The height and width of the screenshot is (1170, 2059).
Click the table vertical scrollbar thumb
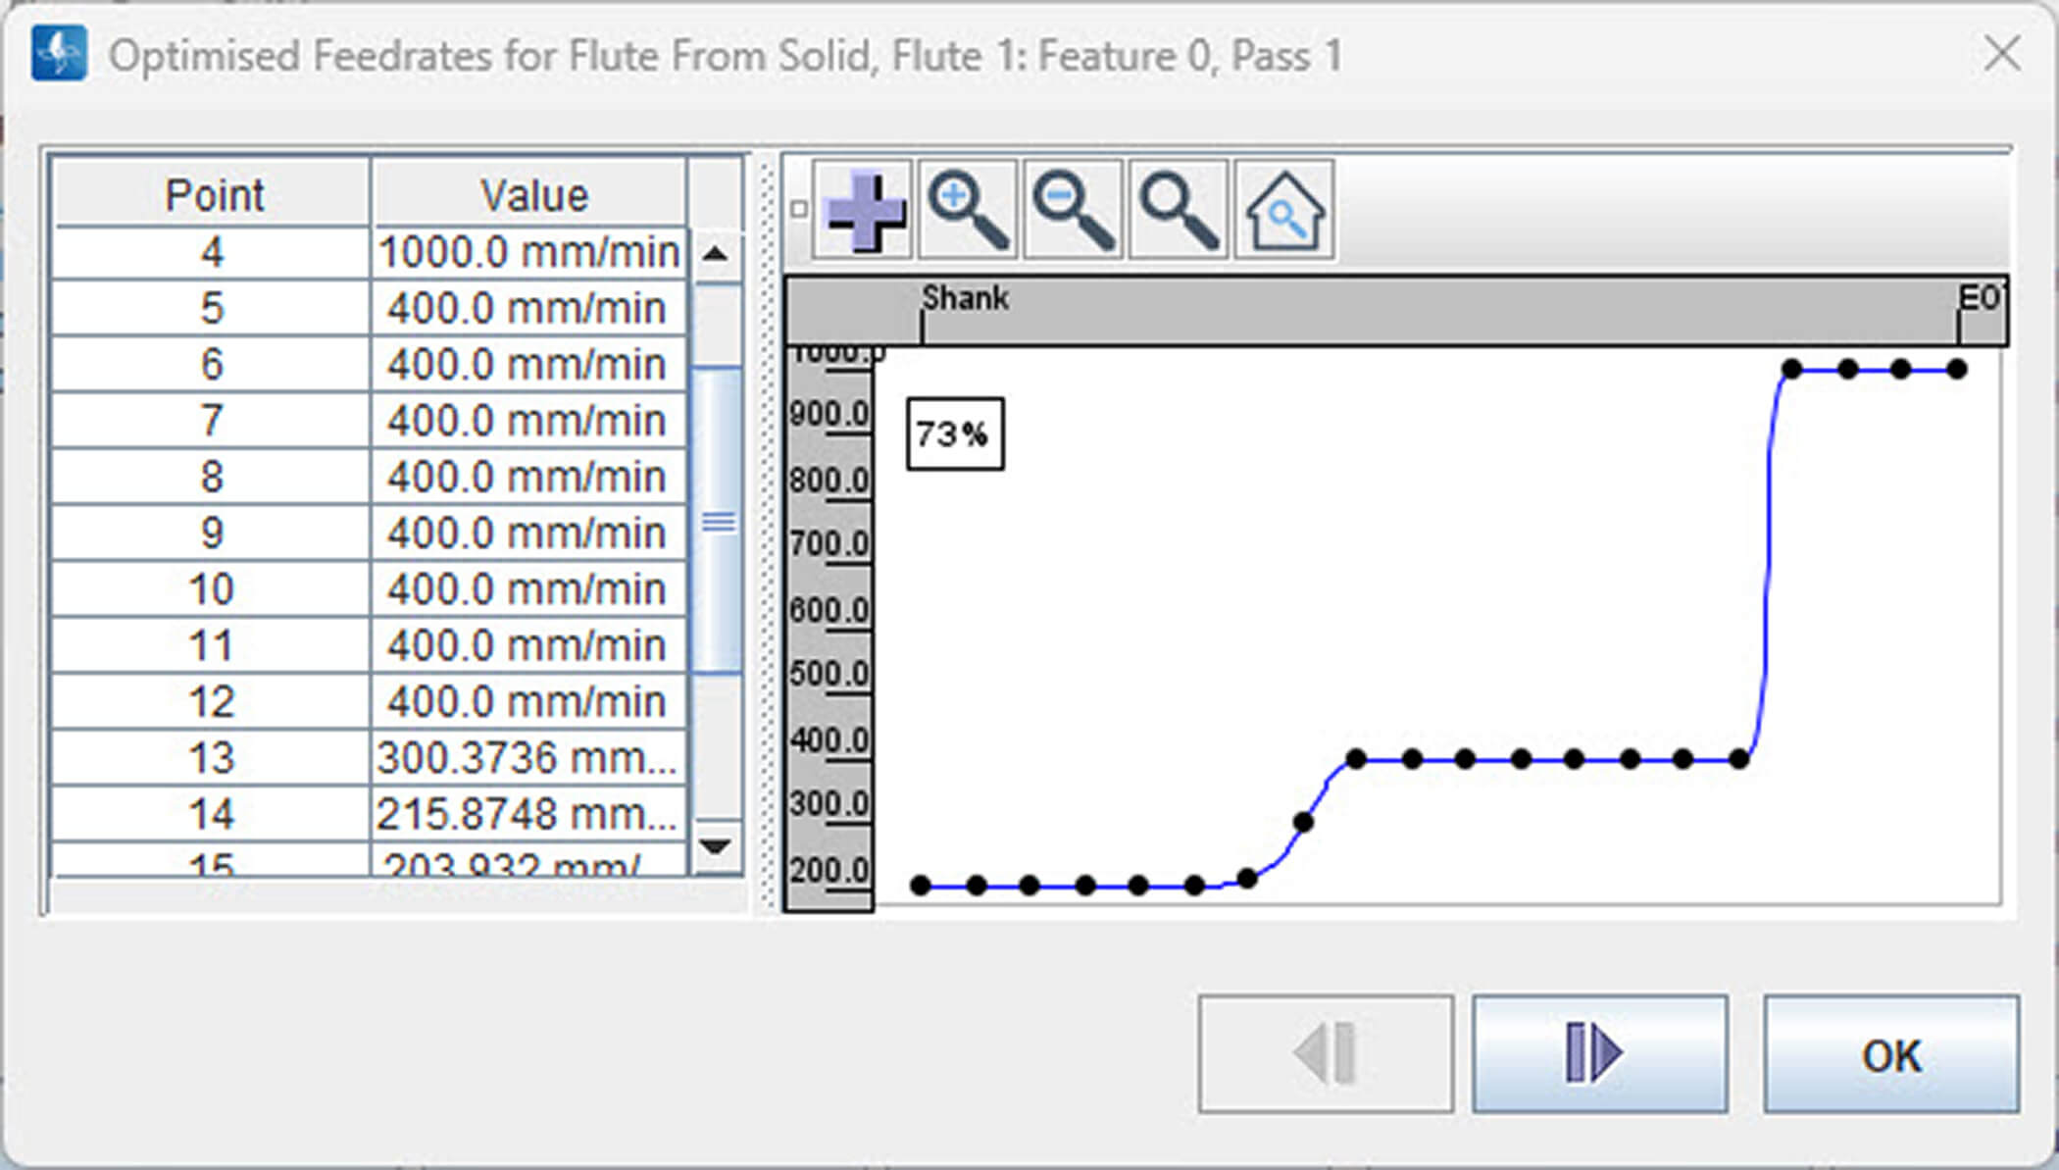pos(718,521)
